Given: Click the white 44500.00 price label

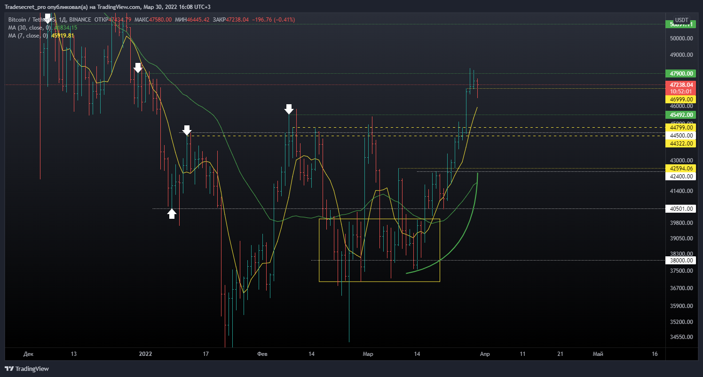Looking at the screenshot, I should [x=681, y=135].
